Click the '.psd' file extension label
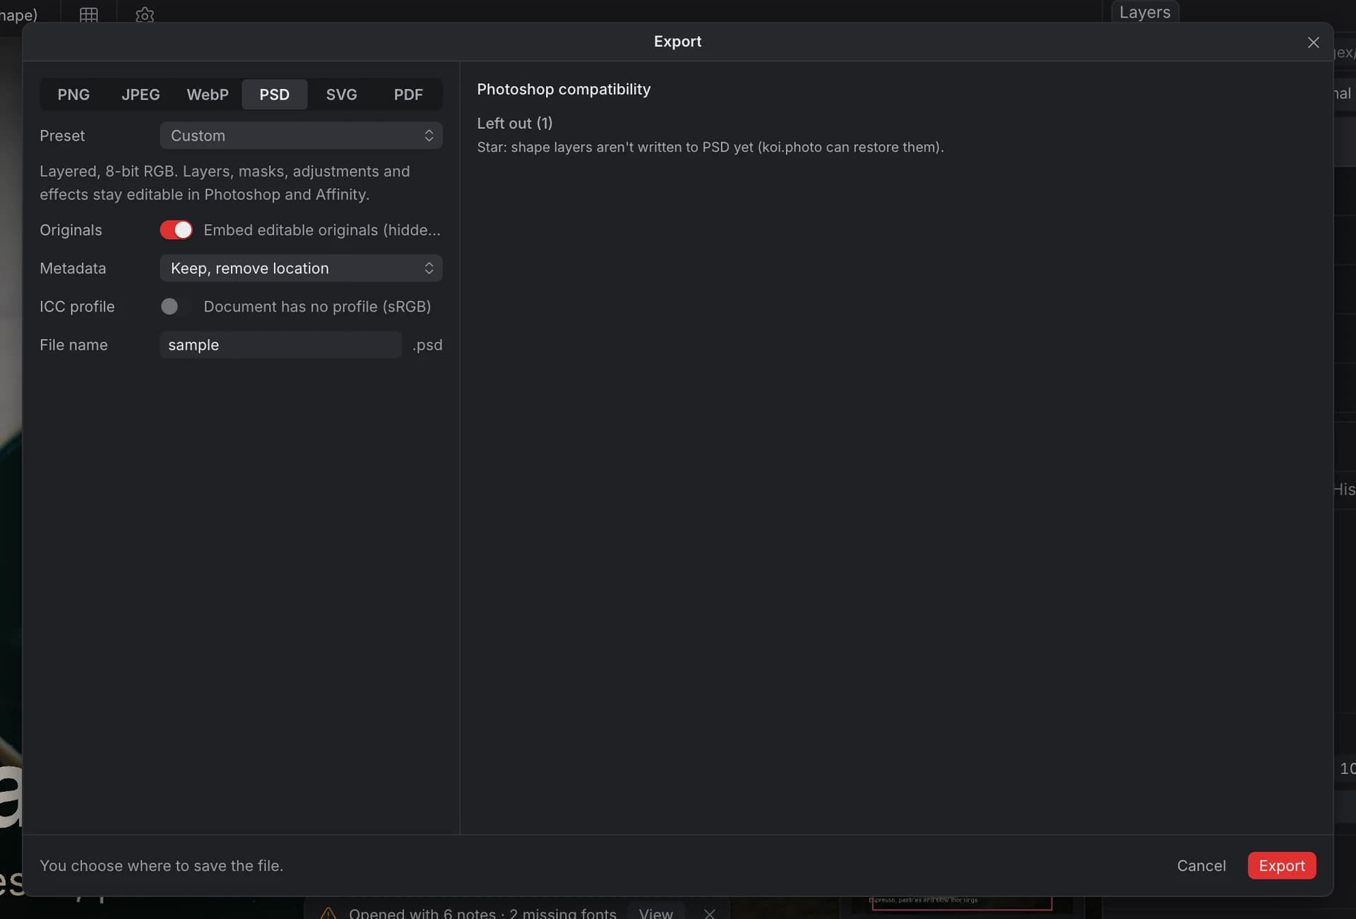 tap(427, 345)
